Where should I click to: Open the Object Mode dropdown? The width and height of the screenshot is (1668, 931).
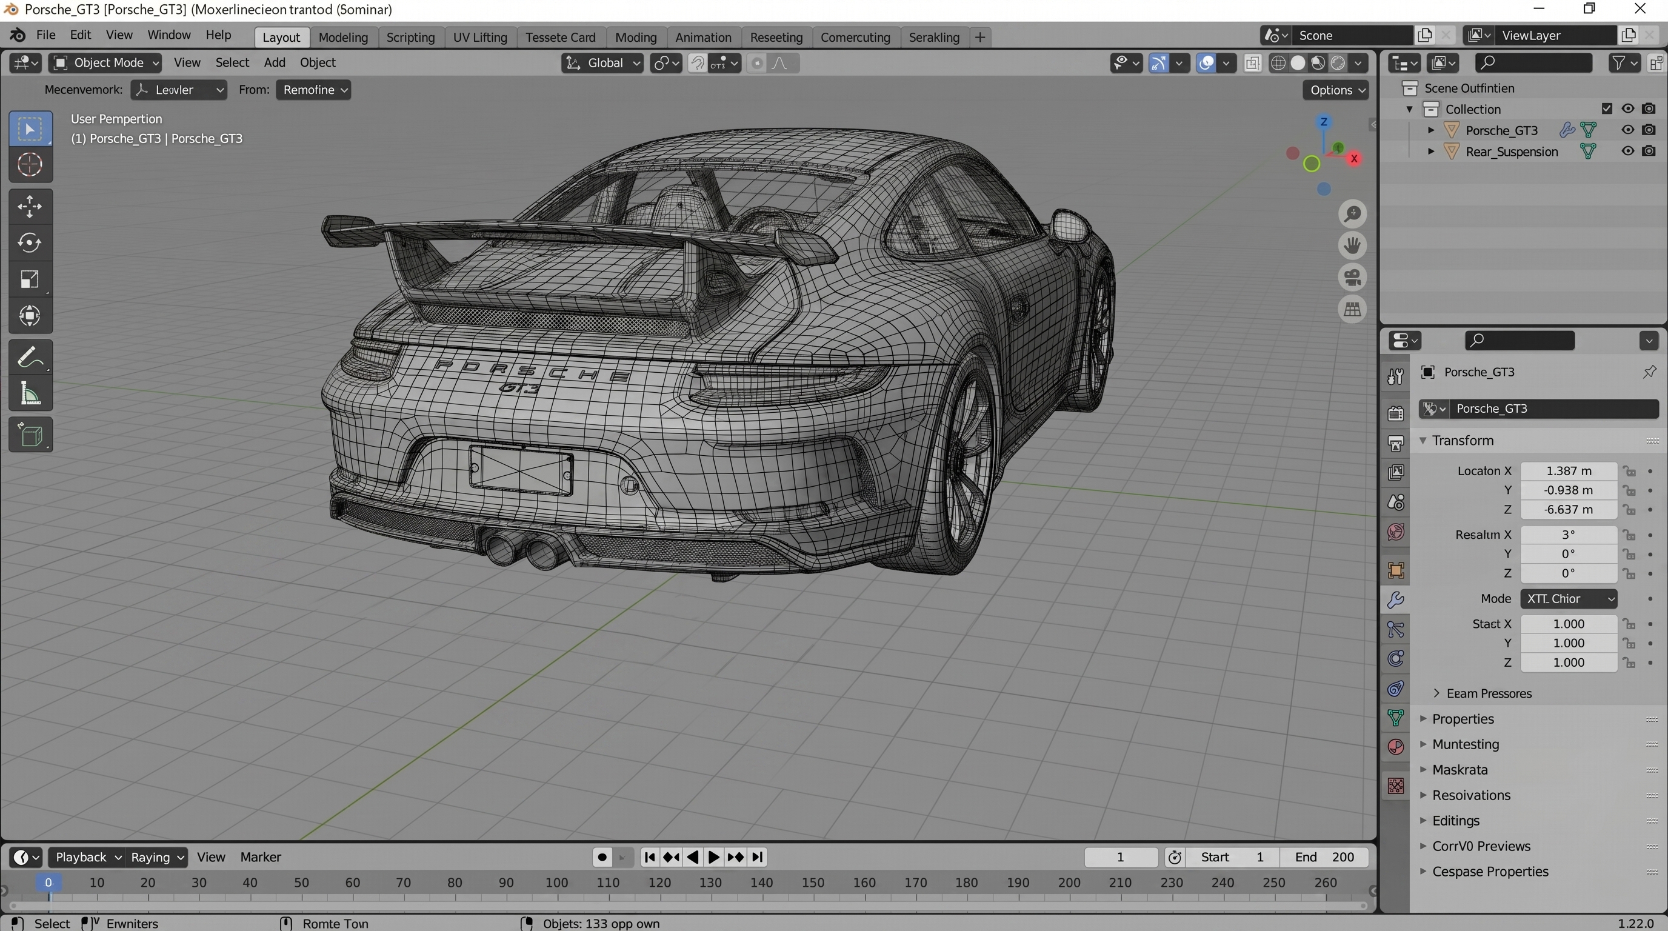(x=105, y=63)
